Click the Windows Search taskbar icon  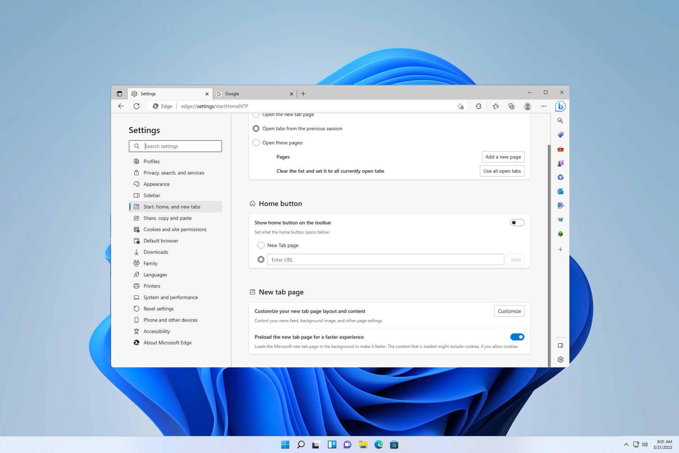coord(301,445)
